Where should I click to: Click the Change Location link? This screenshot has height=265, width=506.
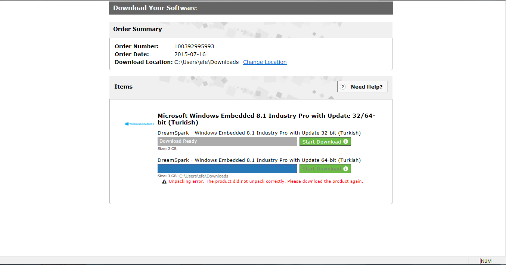pyautogui.click(x=265, y=62)
